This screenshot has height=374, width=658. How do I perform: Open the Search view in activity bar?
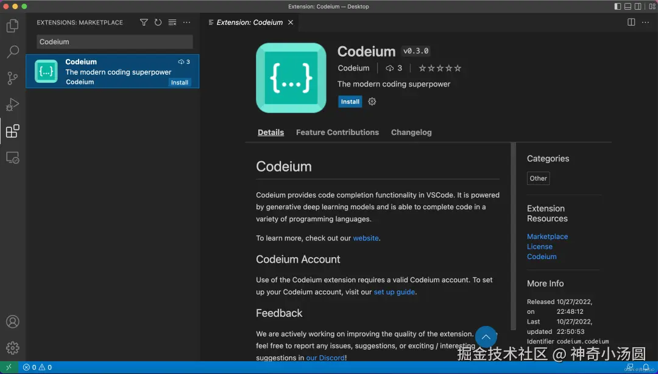coord(13,52)
